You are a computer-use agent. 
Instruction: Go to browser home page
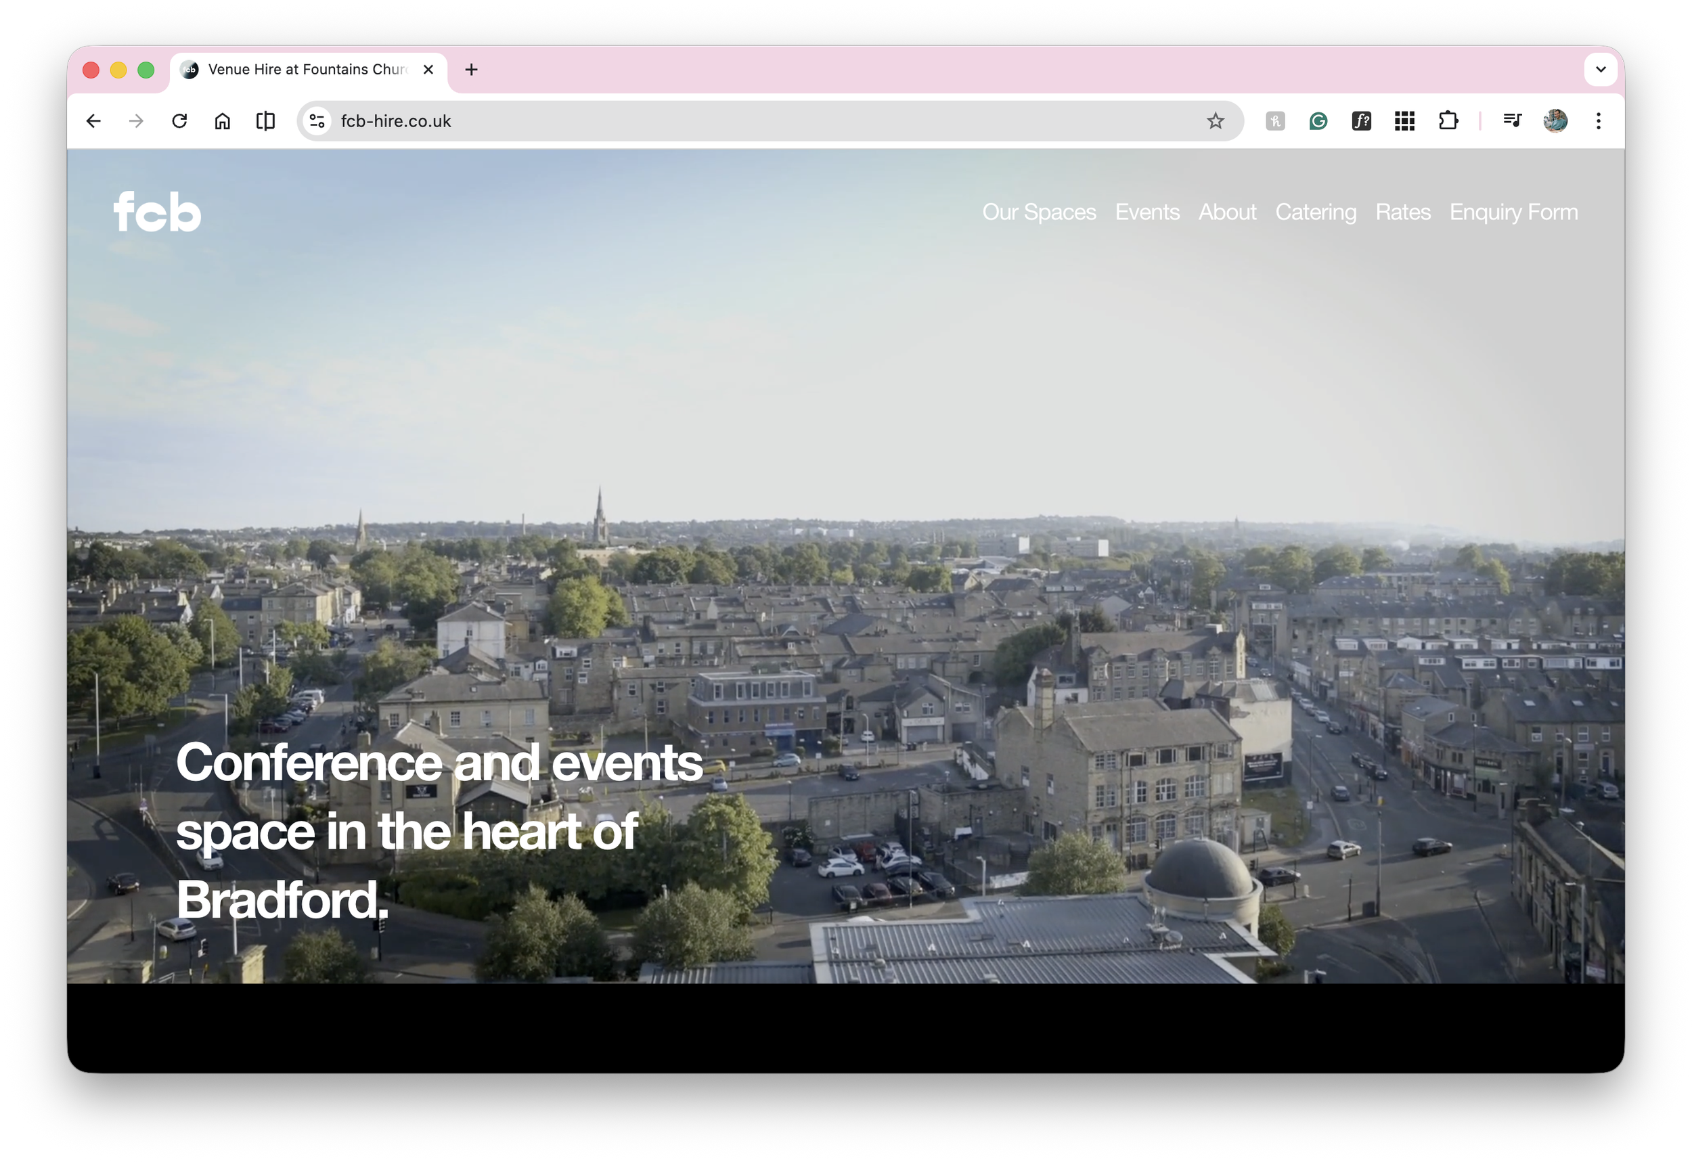pyautogui.click(x=222, y=121)
